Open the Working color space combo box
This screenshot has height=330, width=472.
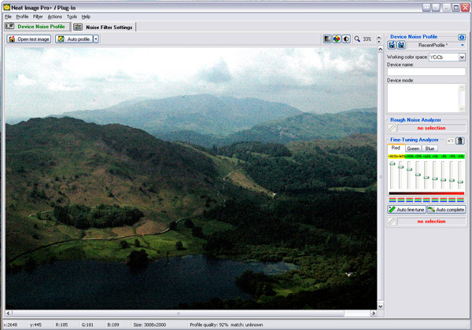(x=448, y=57)
